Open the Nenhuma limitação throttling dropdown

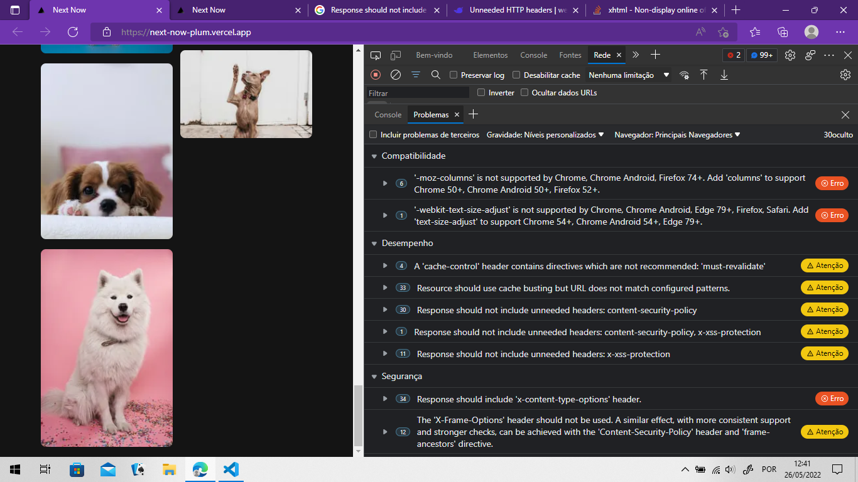pyautogui.click(x=629, y=75)
